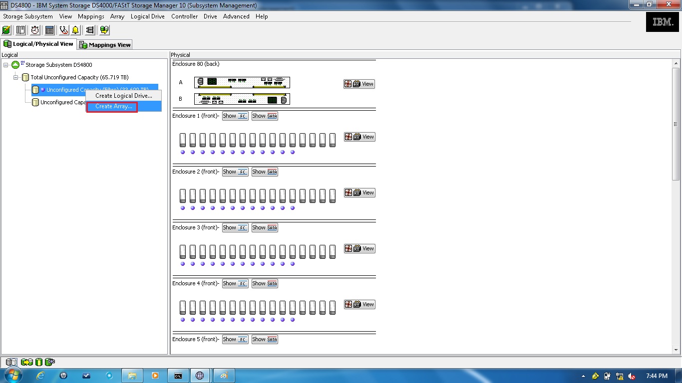Screen dimensions: 682x383
Task: Show SATA drives for Enclosure 2
Action: click(265, 172)
